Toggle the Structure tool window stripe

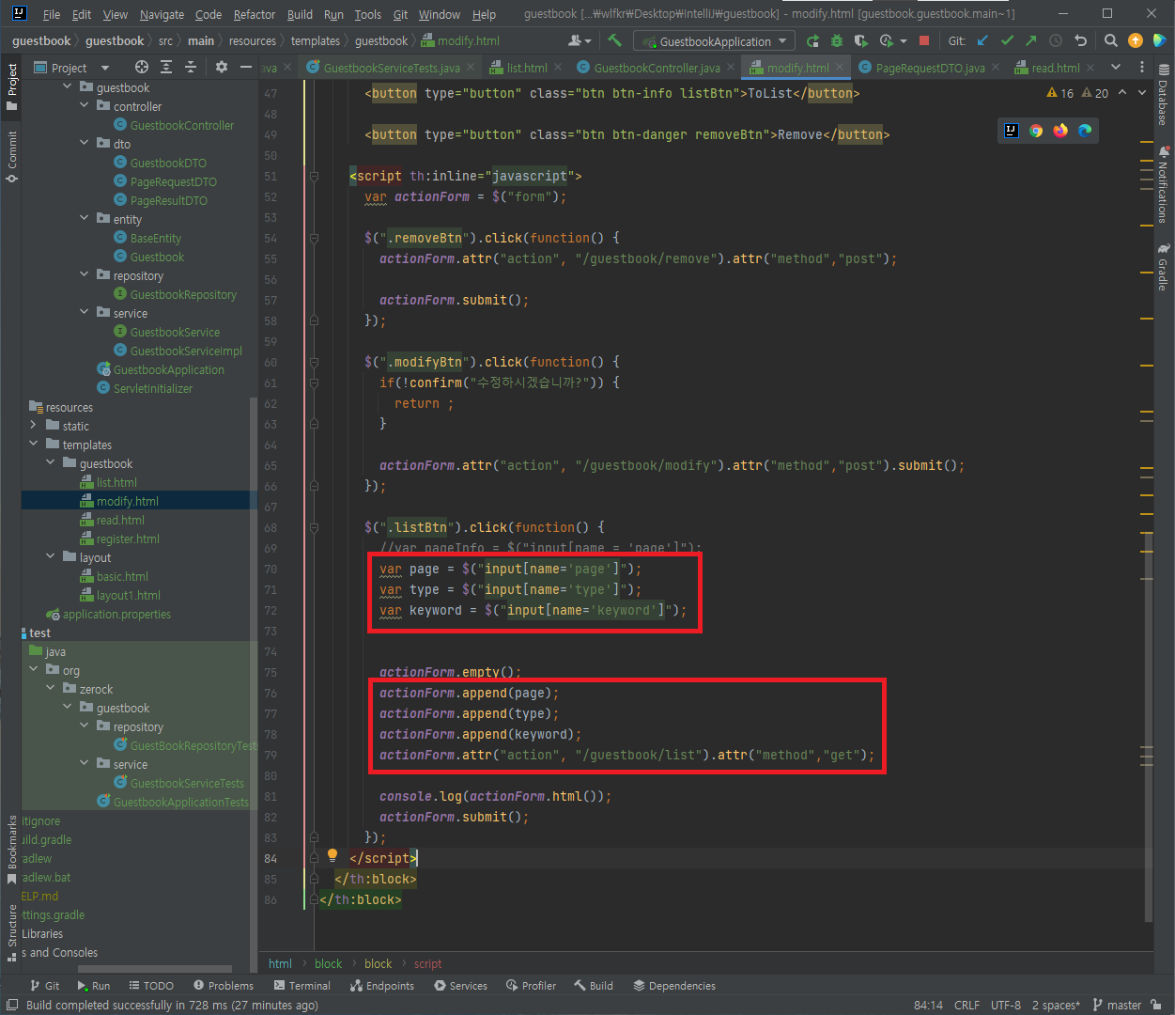pyautogui.click(x=11, y=932)
